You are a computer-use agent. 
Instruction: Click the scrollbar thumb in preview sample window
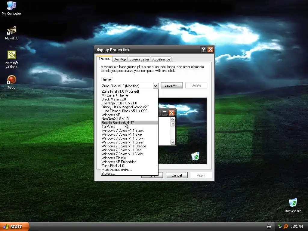click(x=173, y=124)
